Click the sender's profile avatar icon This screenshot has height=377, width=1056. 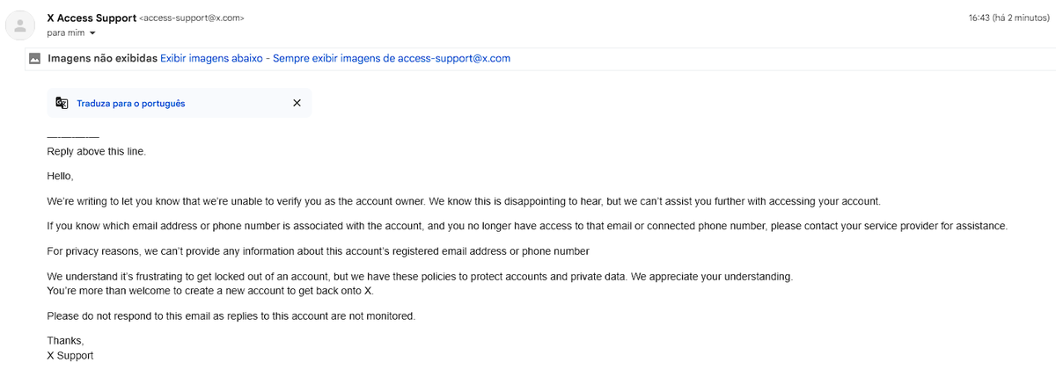click(x=20, y=25)
